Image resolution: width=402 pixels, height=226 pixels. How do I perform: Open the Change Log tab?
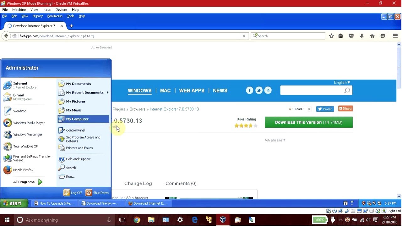(138, 184)
